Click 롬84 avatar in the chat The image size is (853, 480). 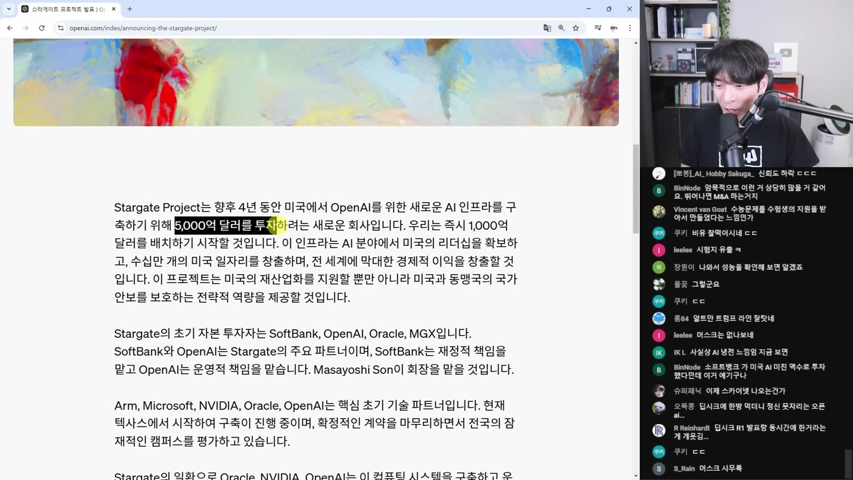point(659,318)
